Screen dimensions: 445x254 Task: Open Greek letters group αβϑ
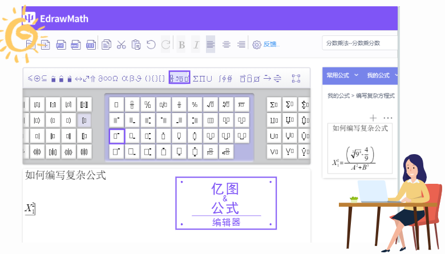tap(132, 79)
